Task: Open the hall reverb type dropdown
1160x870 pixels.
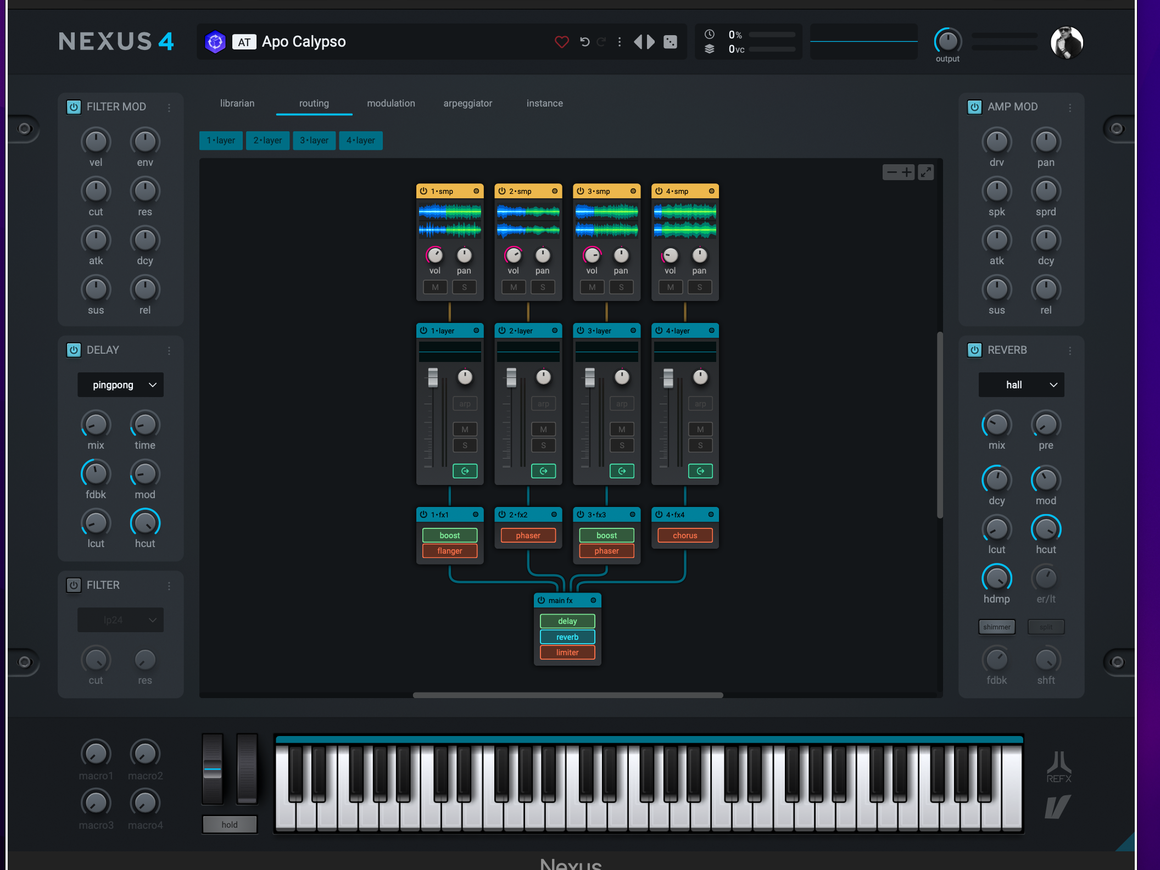Action: 1021,385
